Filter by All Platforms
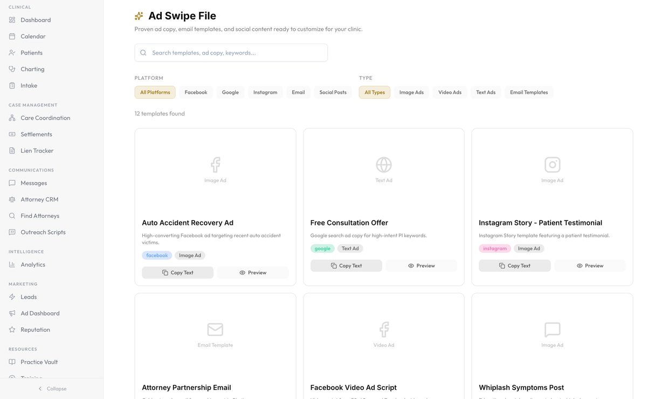647x399 pixels. (x=155, y=92)
